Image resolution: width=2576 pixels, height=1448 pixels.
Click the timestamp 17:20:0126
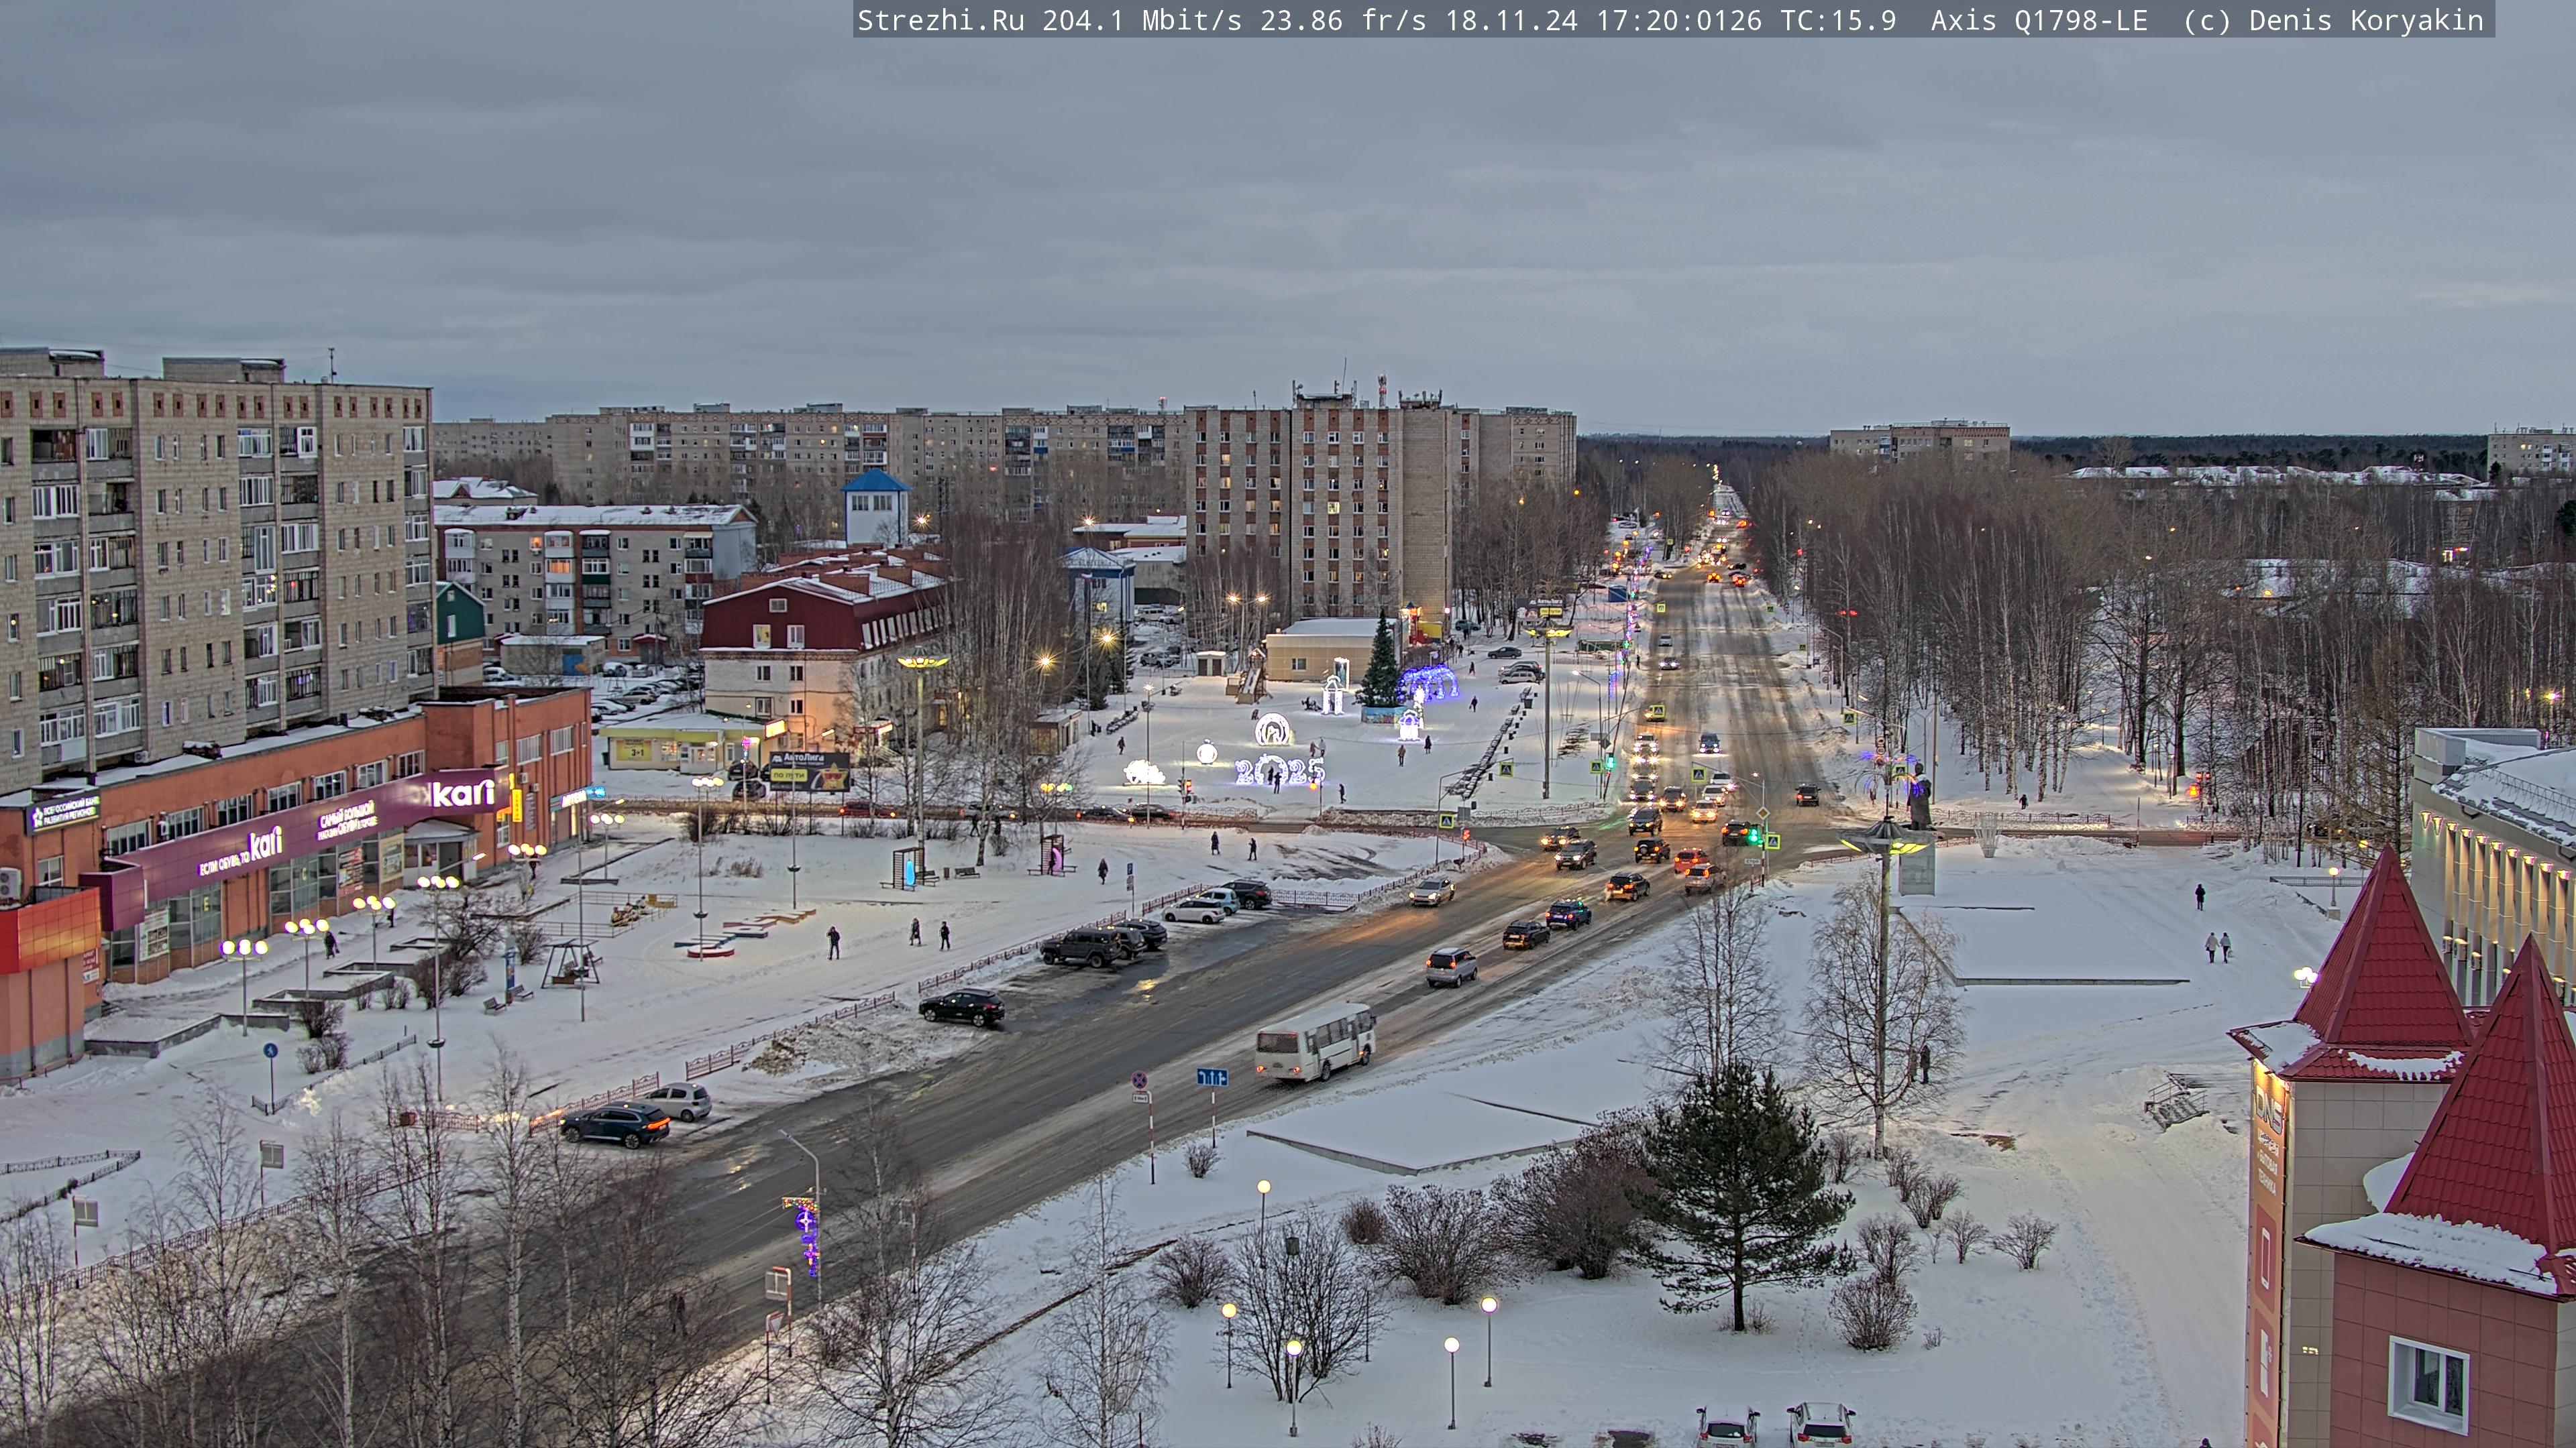(x=1679, y=20)
